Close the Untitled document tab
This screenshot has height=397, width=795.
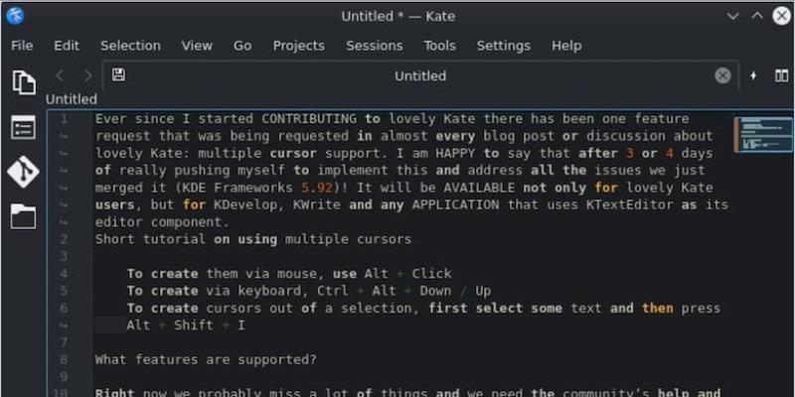pos(722,75)
